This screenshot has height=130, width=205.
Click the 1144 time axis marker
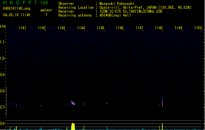coord(81,28)
